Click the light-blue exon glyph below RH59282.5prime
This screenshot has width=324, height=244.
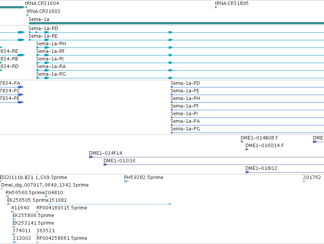pos(126,181)
